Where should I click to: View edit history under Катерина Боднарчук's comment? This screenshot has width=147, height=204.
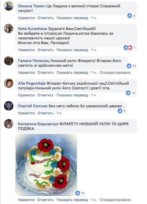(x=115, y=200)
